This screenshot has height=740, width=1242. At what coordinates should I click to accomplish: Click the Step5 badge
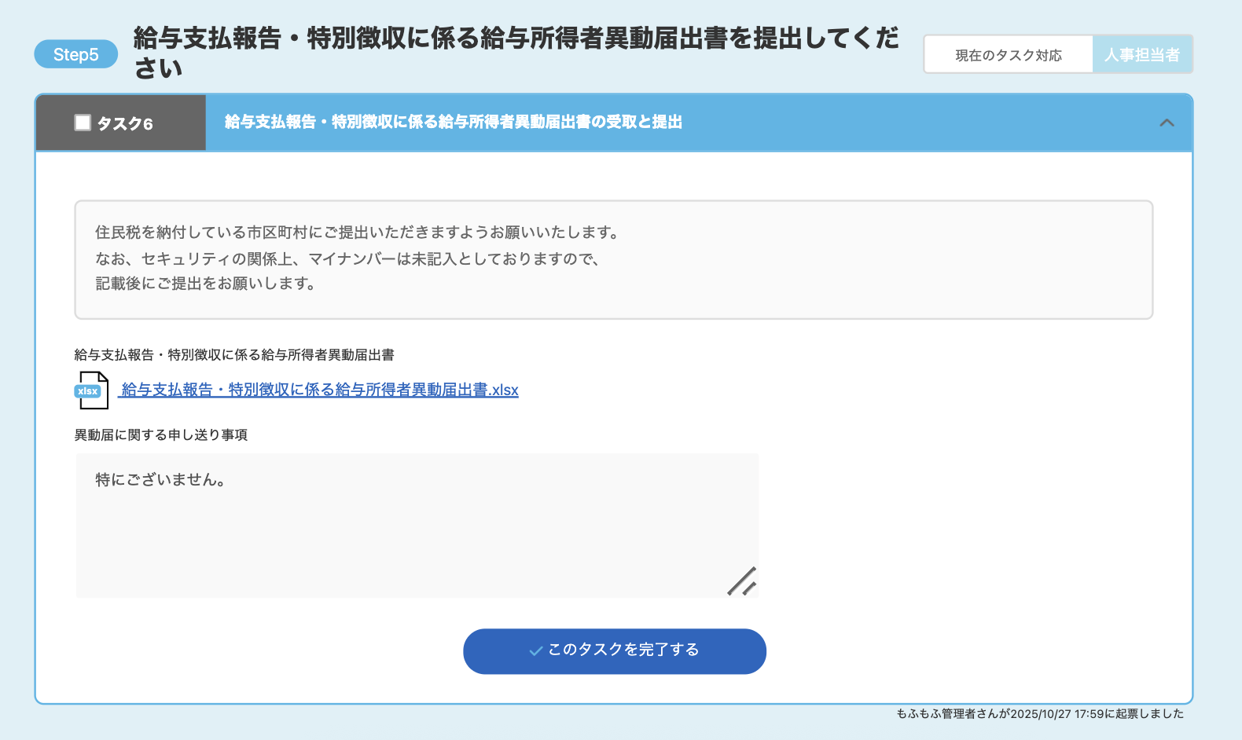tap(76, 54)
